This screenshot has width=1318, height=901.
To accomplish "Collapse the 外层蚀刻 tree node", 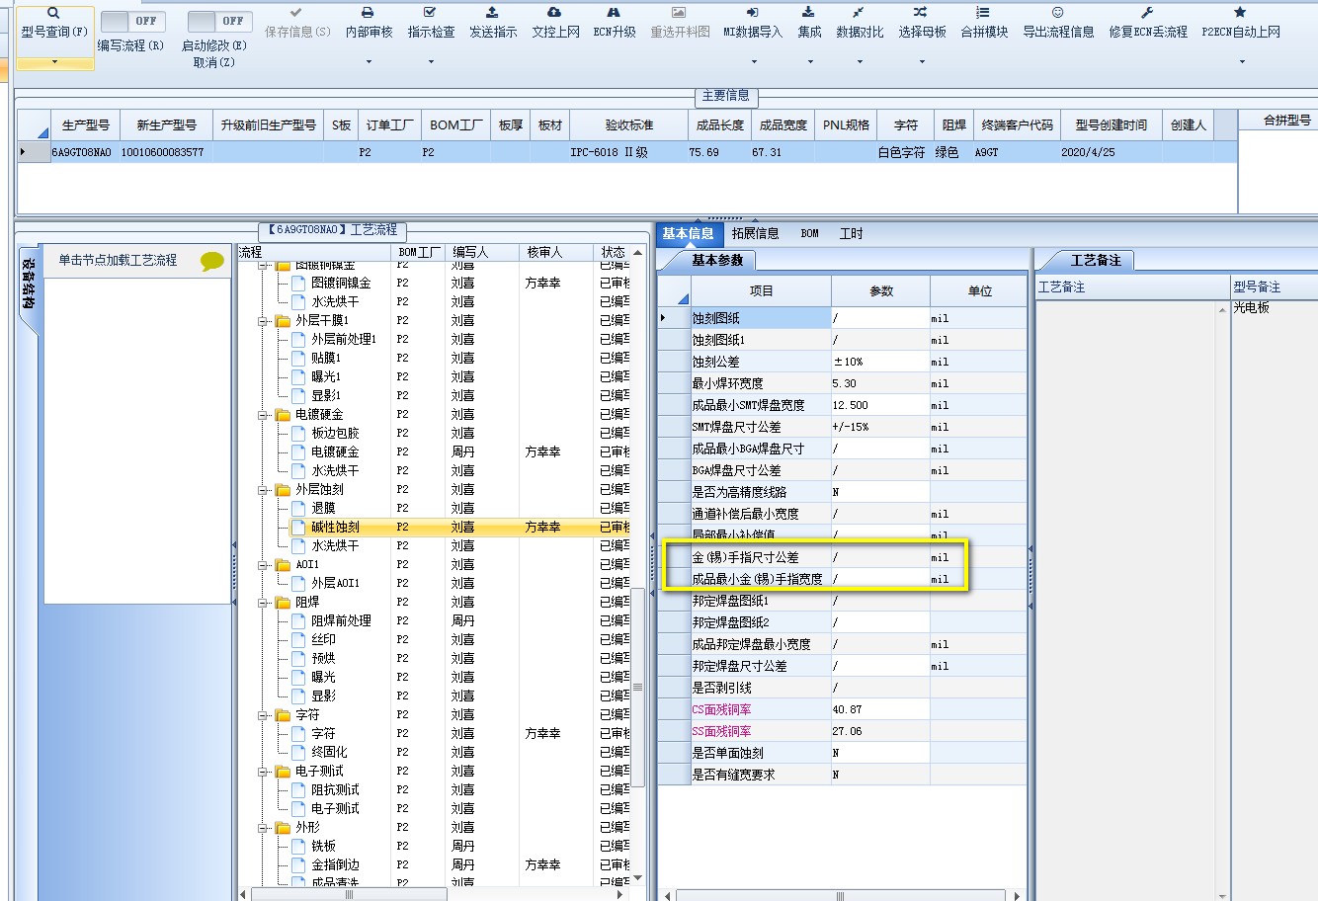I will (x=264, y=490).
